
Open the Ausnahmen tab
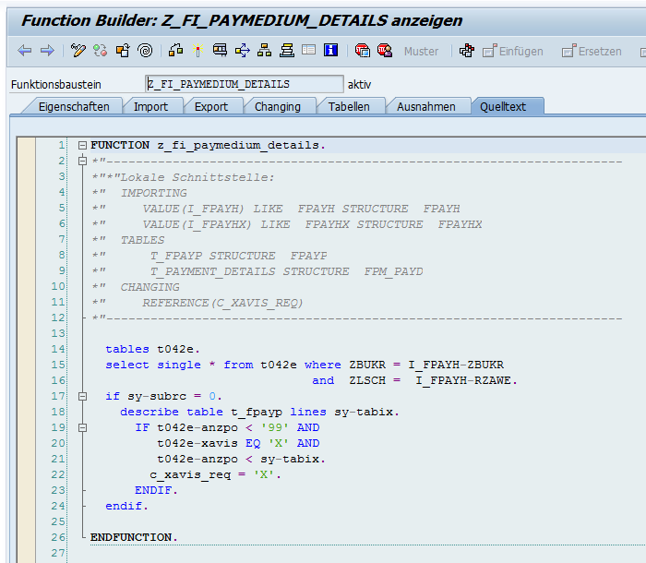(425, 106)
